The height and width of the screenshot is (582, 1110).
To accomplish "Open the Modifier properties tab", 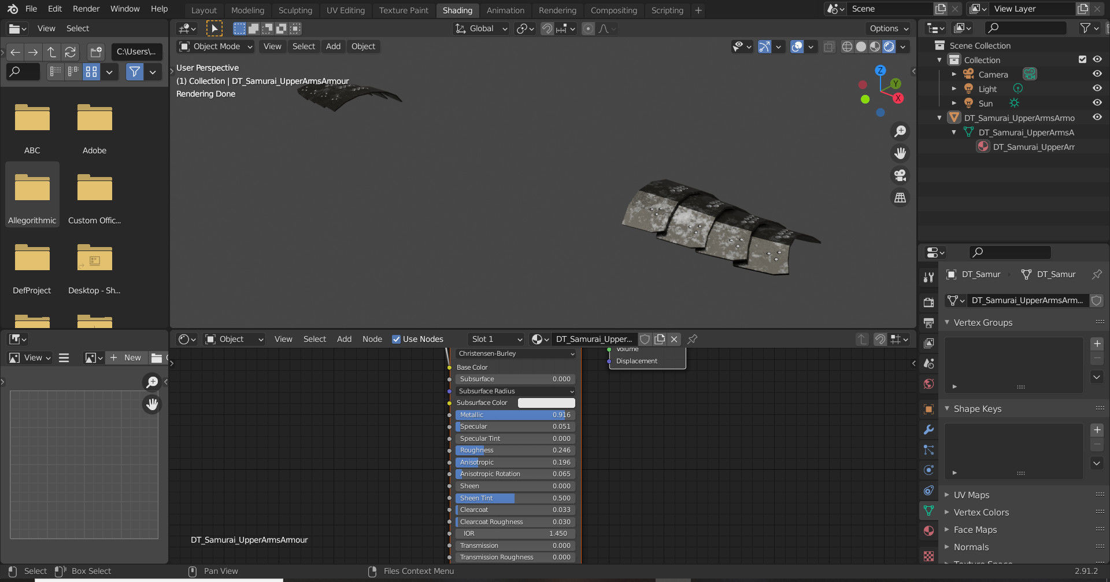I will [928, 430].
